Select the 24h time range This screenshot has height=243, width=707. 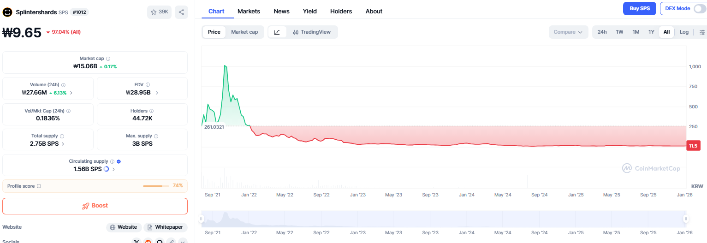[602, 32]
